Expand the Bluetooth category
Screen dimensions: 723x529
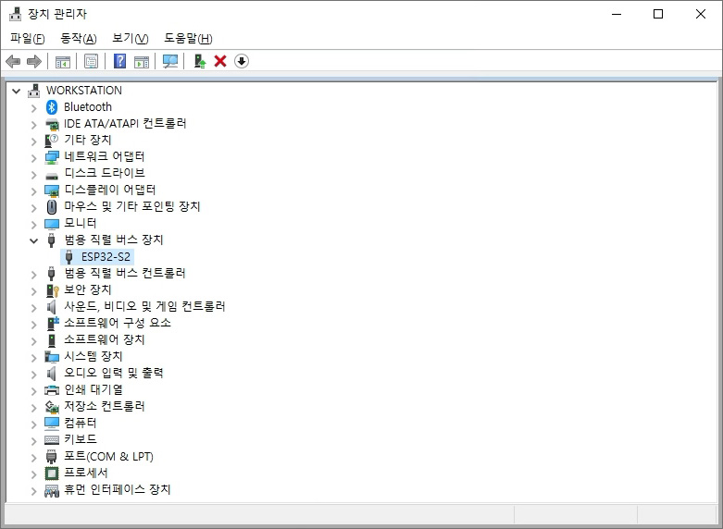[33, 108]
